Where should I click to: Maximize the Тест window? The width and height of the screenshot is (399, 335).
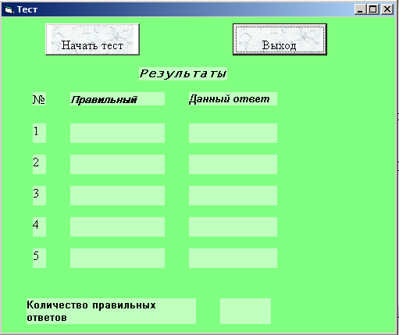click(x=372, y=9)
